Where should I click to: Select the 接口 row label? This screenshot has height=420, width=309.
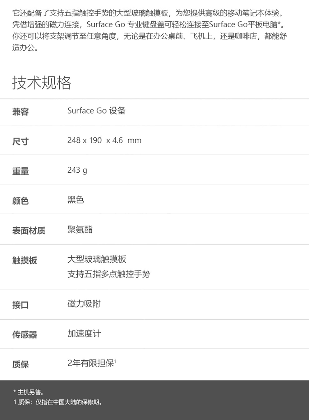pyautogui.click(x=21, y=305)
